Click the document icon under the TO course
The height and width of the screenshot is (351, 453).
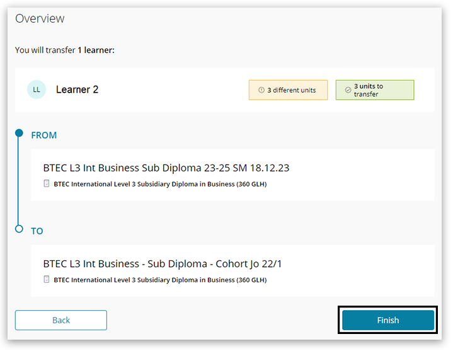(47, 280)
